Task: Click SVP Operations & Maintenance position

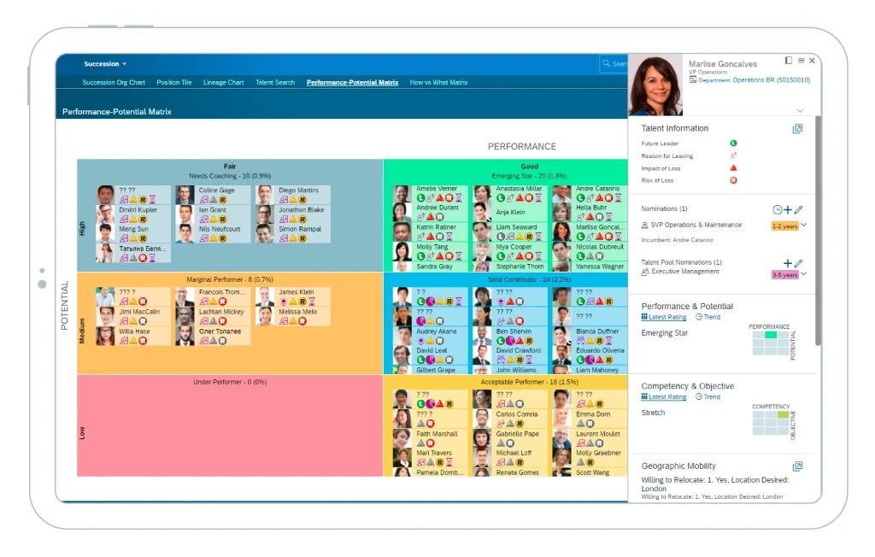Action: [x=696, y=225]
